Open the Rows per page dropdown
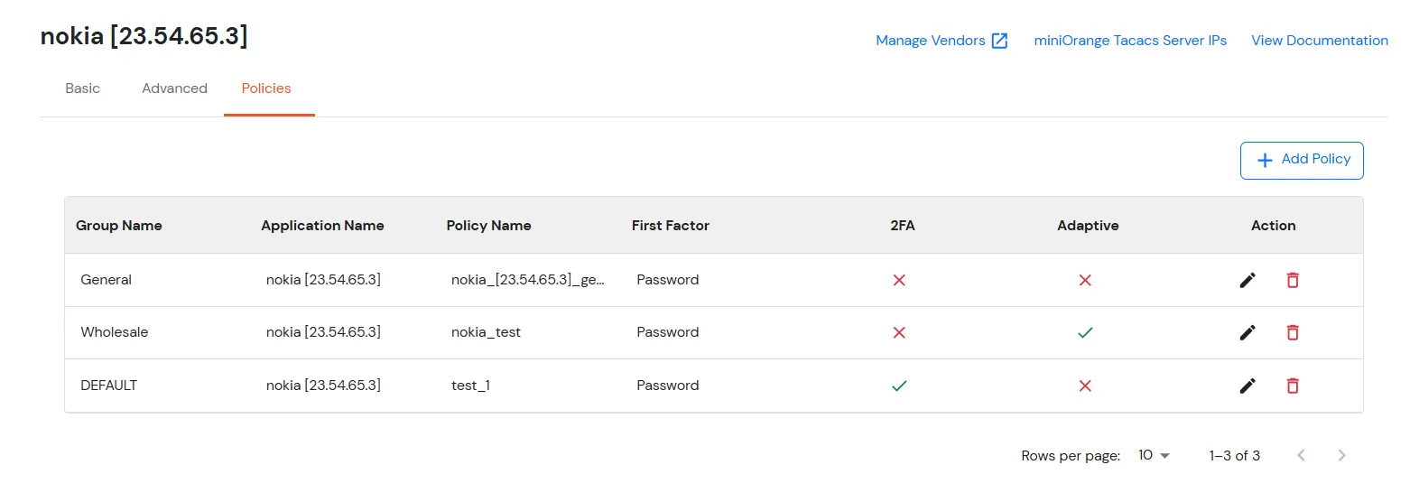 tap(1154, 455)
